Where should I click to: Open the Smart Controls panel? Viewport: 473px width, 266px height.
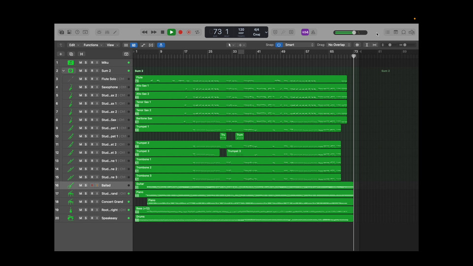(x=99, y=32)
